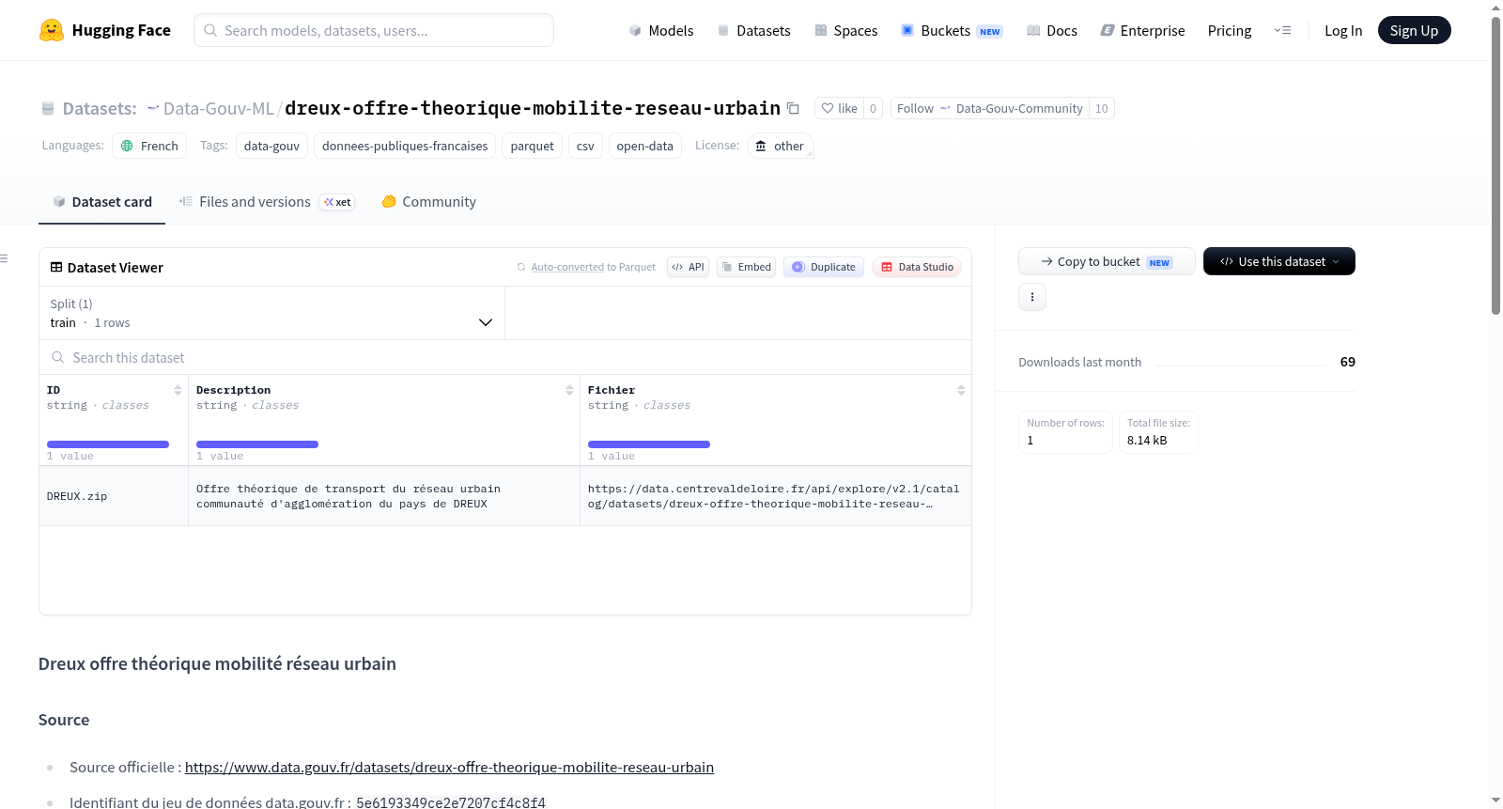Open Enterprise in top navigation
Screen dimensions: 1503x809
coord(1142,30)
